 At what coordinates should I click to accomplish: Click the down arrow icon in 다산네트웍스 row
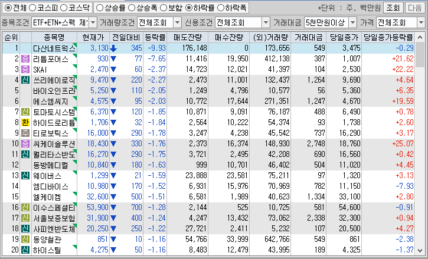coord(113,48)
